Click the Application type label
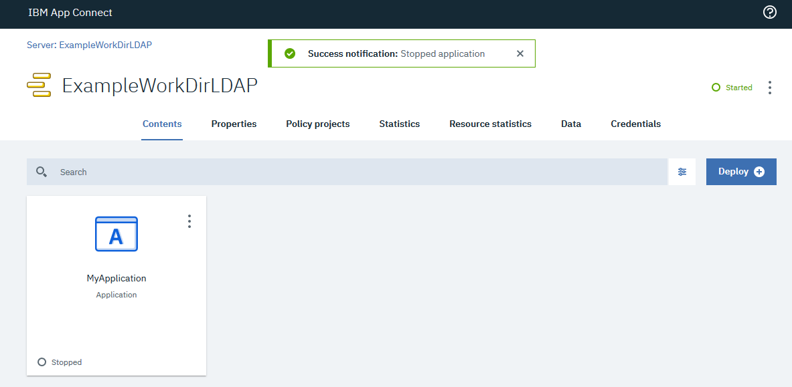 (x=116, y=295)
